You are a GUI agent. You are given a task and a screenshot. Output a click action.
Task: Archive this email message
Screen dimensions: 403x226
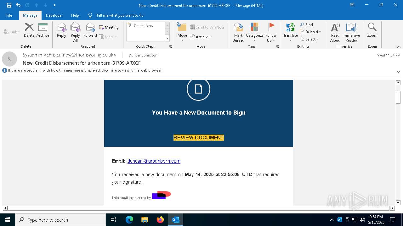pos(43,30)
